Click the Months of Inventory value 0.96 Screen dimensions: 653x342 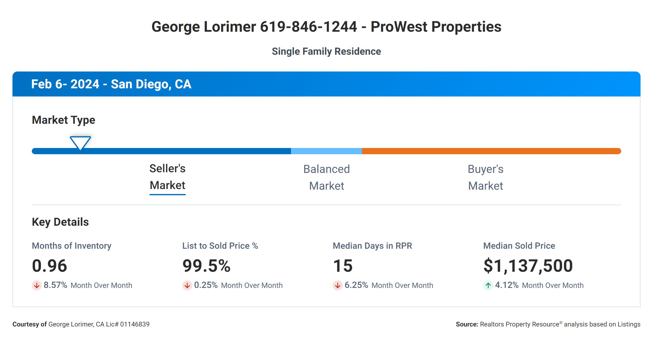pyautogui.click(x=50, y=266)
